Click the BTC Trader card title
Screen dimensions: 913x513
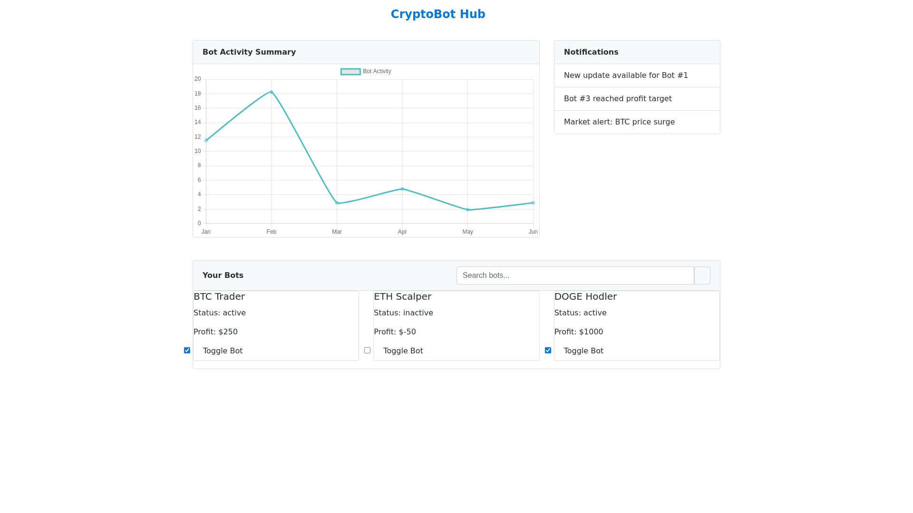(219, 296)
